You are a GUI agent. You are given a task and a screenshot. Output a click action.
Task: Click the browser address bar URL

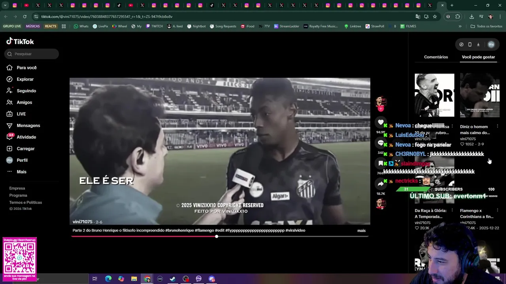click(107, 17)
